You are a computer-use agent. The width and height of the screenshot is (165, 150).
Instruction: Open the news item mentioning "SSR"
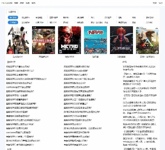coord(139,90)
